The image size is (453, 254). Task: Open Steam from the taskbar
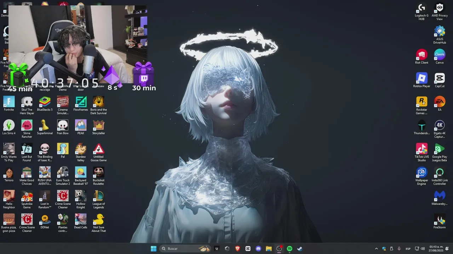[x=300, y=249]
